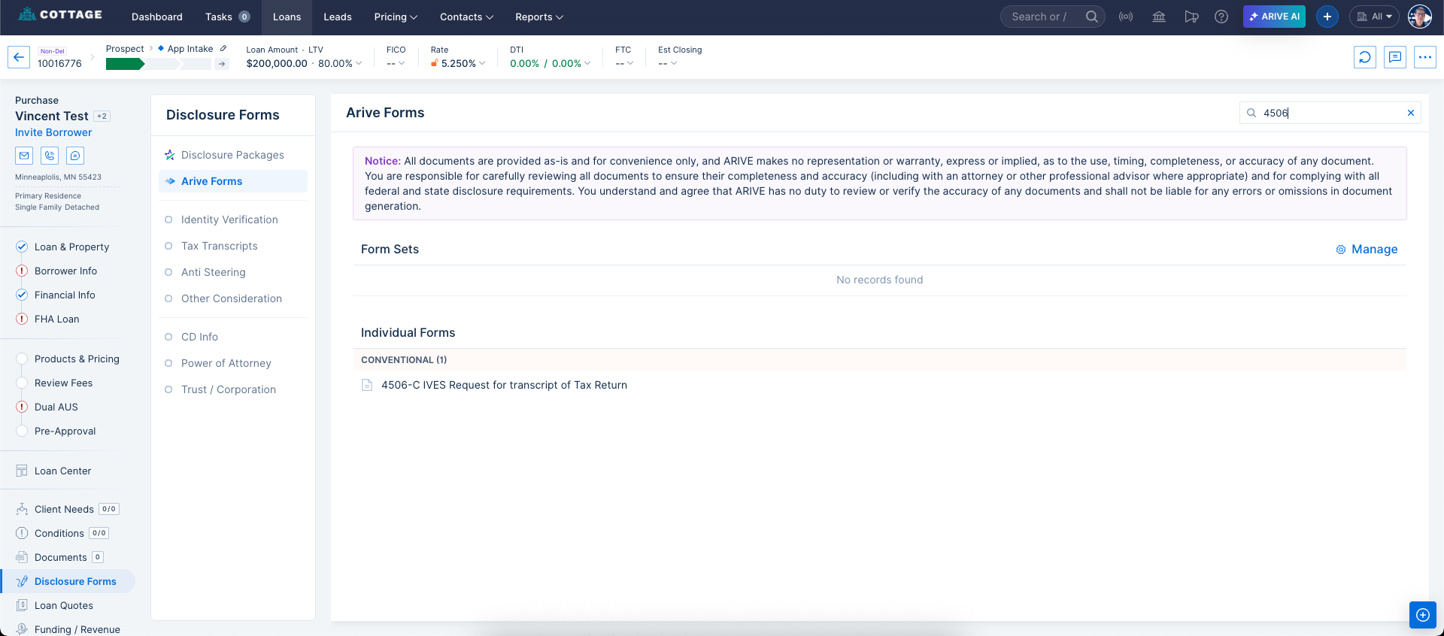Screen dimensions: 1444x636
Task: Select Identity Verification form section
Action: pos(229,220)
